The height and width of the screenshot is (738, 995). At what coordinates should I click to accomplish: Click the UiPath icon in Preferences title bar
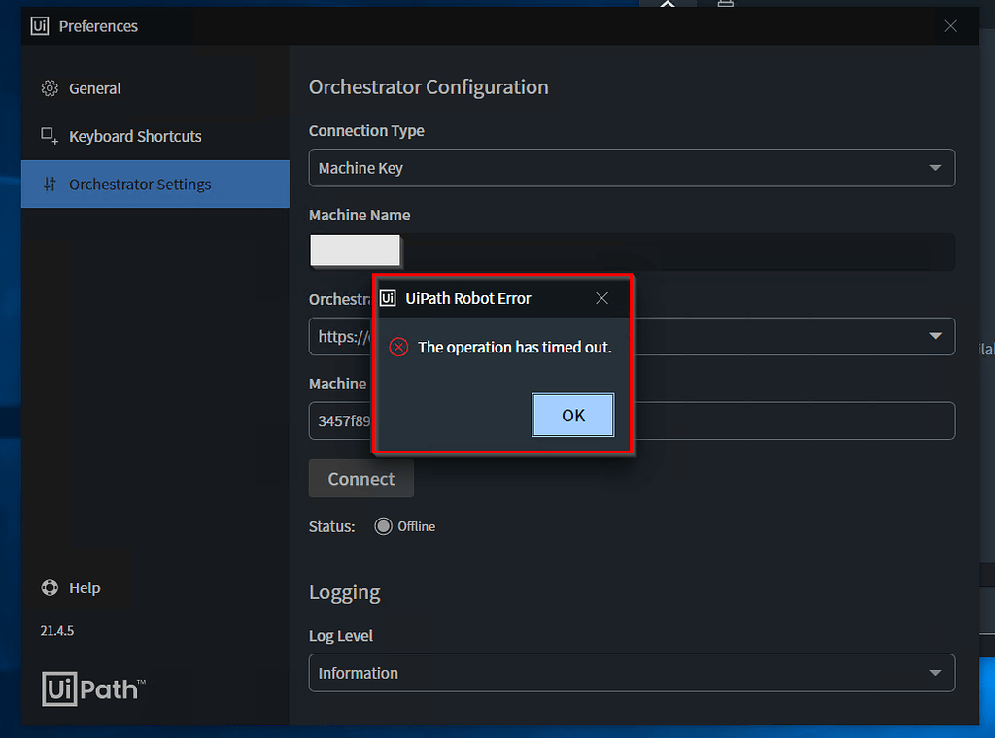coord(38,25)
